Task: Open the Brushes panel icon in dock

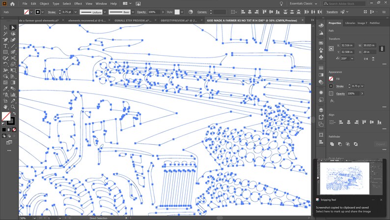Action: (x=321, y=50)
